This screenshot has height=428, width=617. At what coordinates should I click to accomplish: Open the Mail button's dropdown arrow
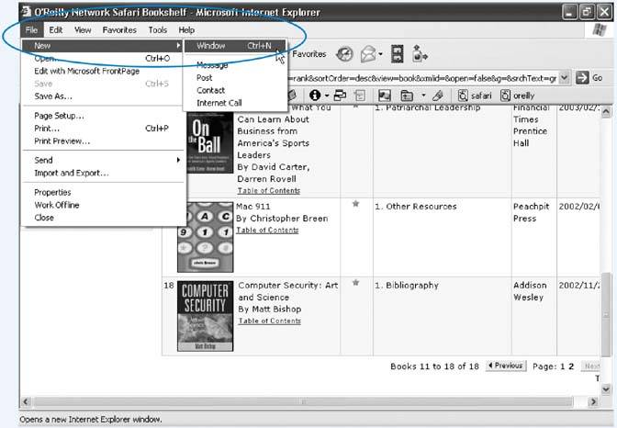381,55
